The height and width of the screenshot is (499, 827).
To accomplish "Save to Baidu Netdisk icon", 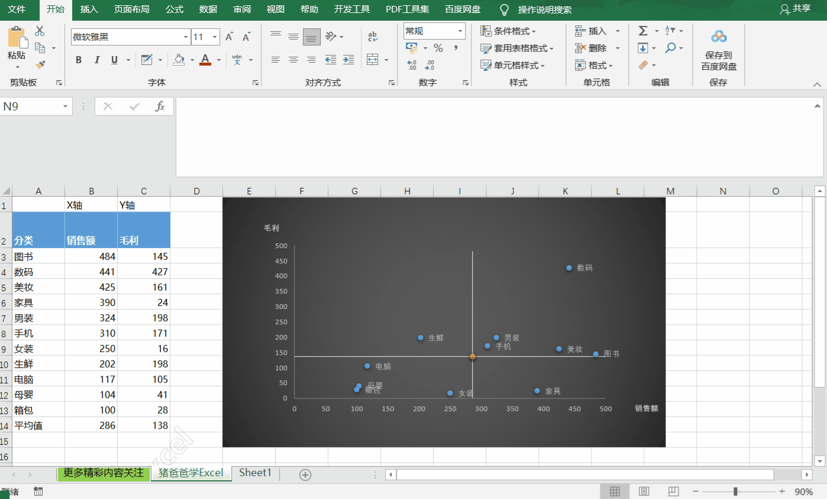I will click(x=719, y=37).
